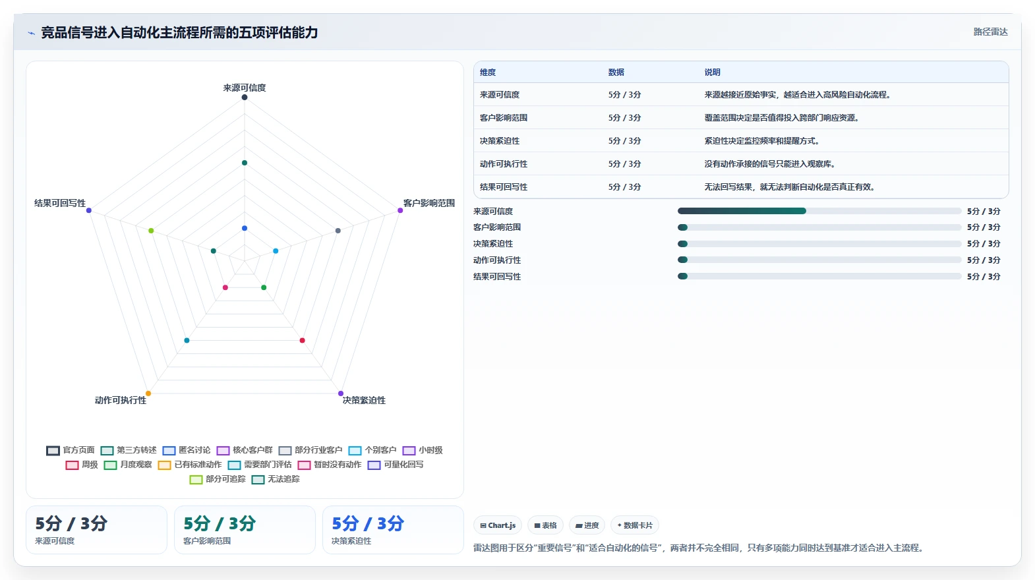Click the 客户影响范围 radar axis label

(x=429, y=203)
